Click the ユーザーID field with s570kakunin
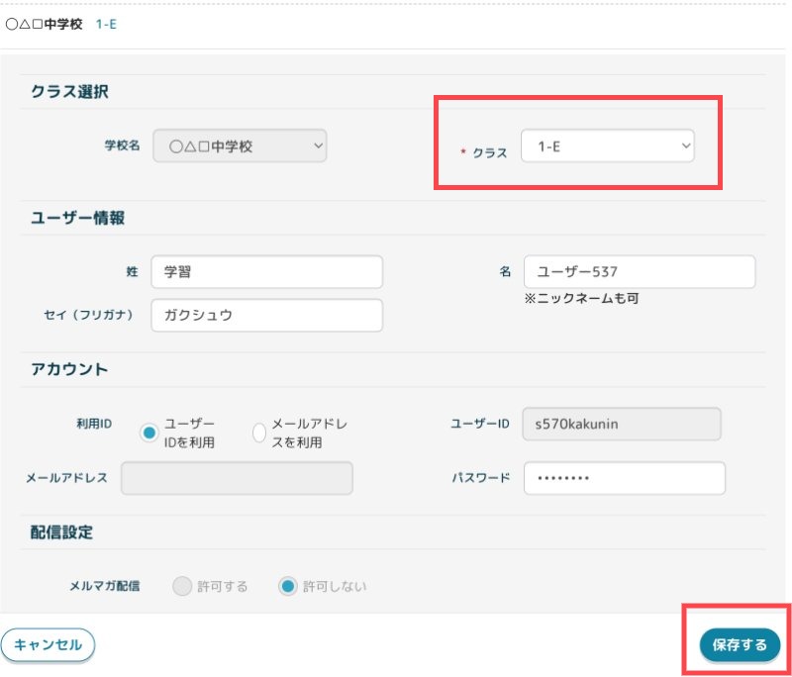792x677 pixels. [x=622, y=424]
